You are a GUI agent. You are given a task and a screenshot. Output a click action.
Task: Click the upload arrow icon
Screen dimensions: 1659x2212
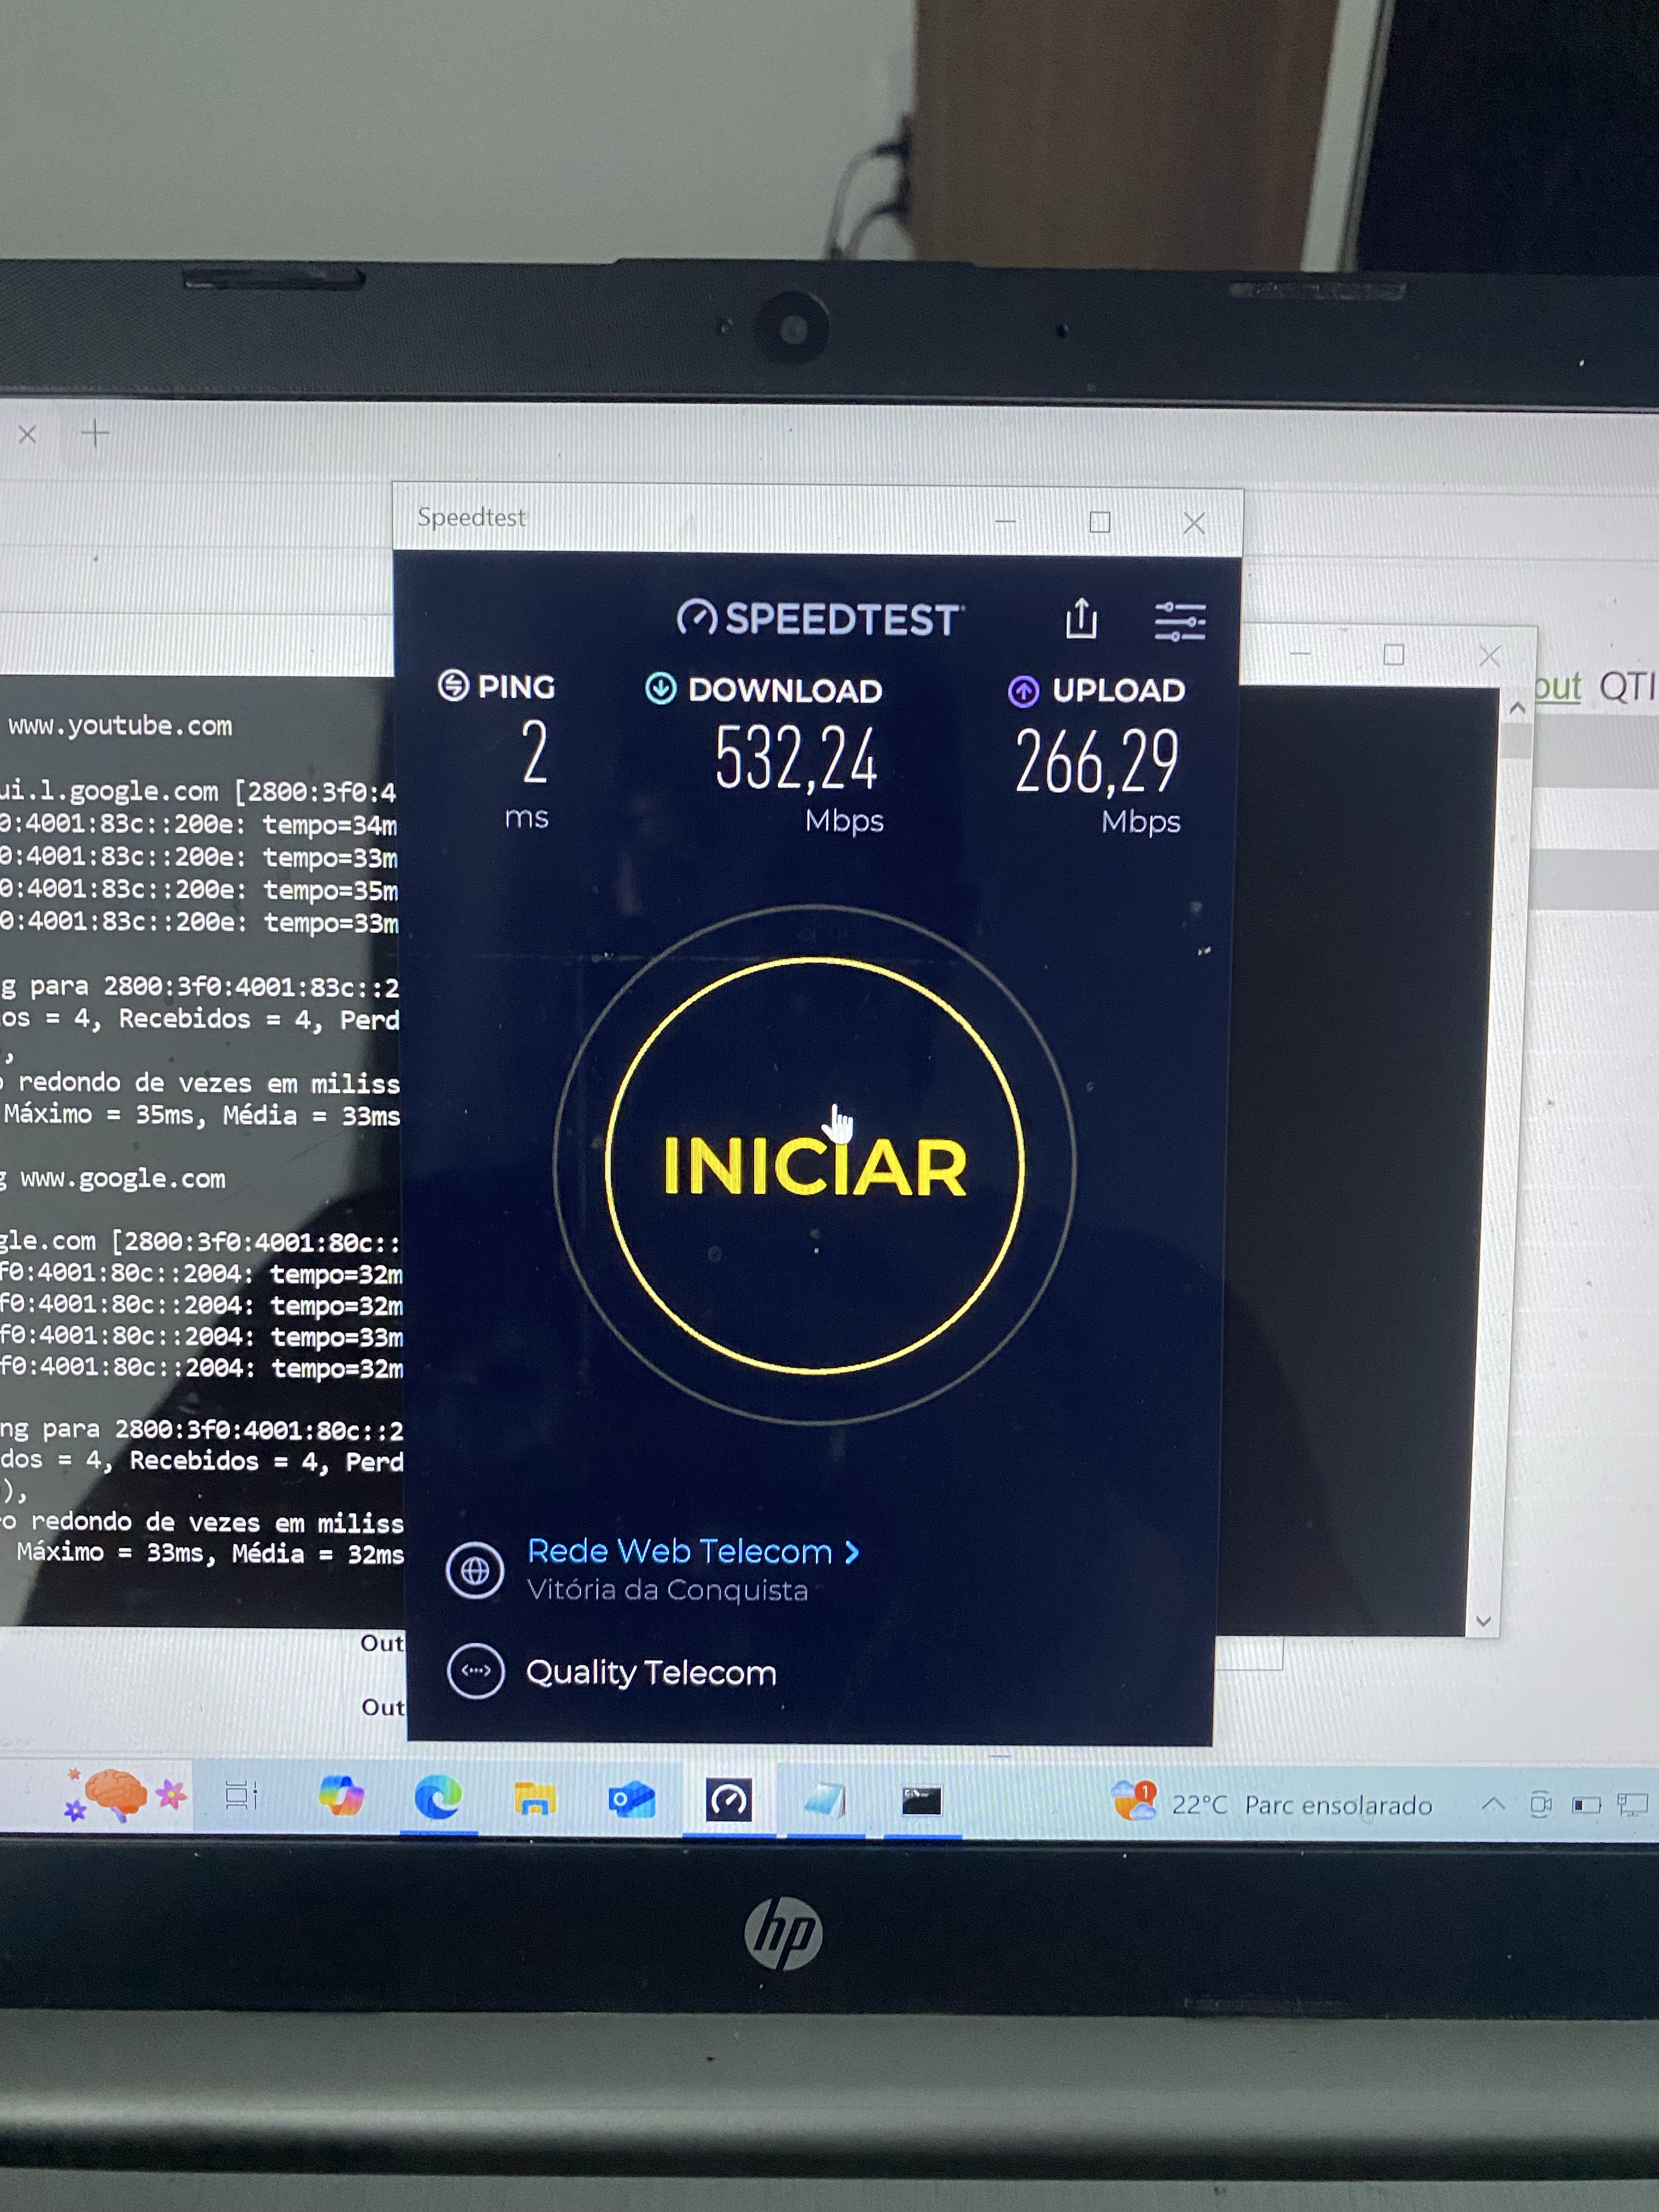tap(1023, 691)
